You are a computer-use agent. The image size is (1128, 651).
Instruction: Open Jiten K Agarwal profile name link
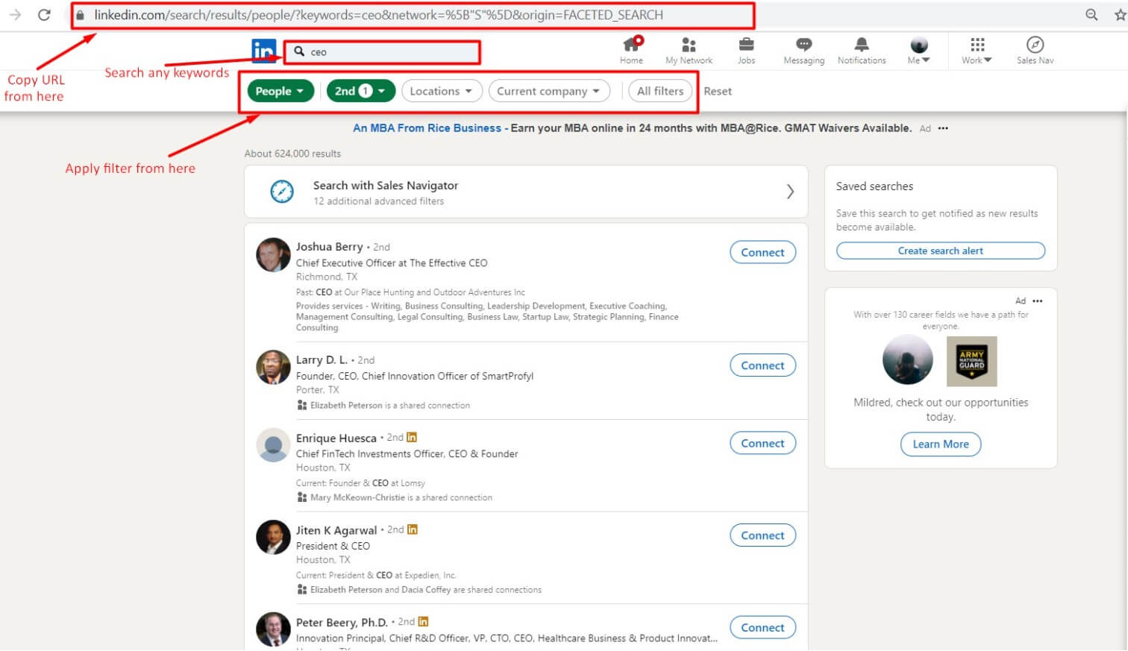pos(336,530)
